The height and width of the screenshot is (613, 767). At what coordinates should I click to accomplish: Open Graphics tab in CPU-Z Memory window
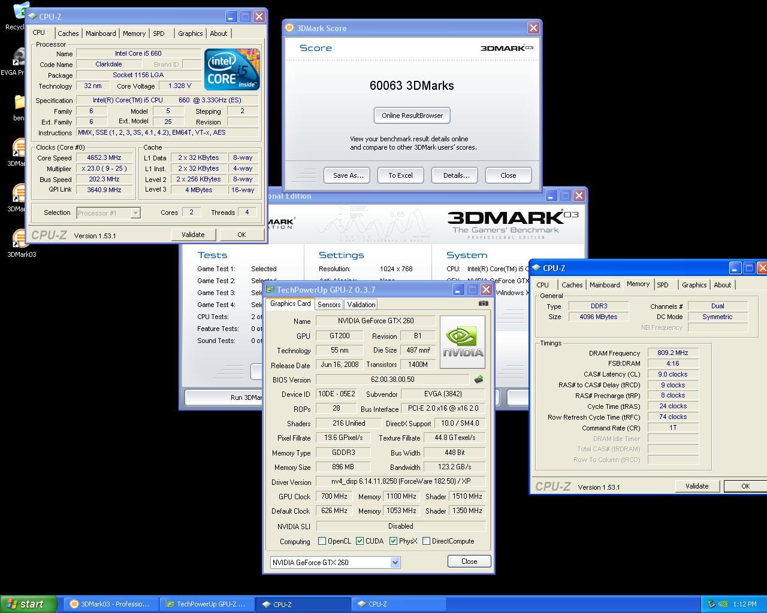694,285
